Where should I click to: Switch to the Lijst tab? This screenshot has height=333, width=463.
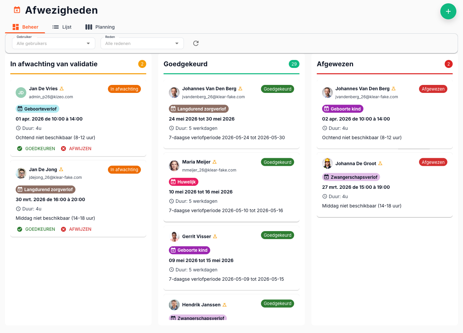(x=62, y=27)
